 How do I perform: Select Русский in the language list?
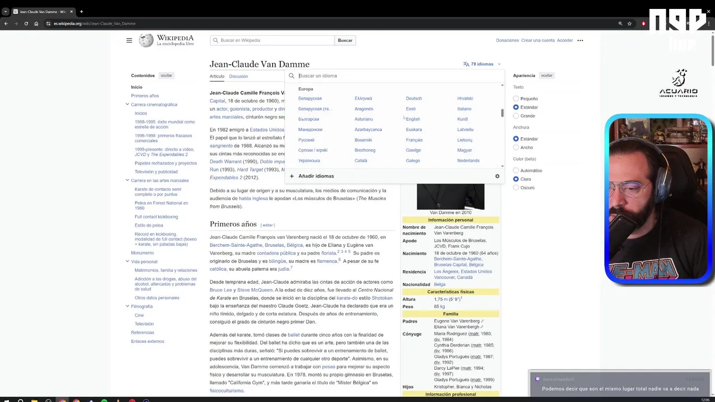click(x=306, y=140)
